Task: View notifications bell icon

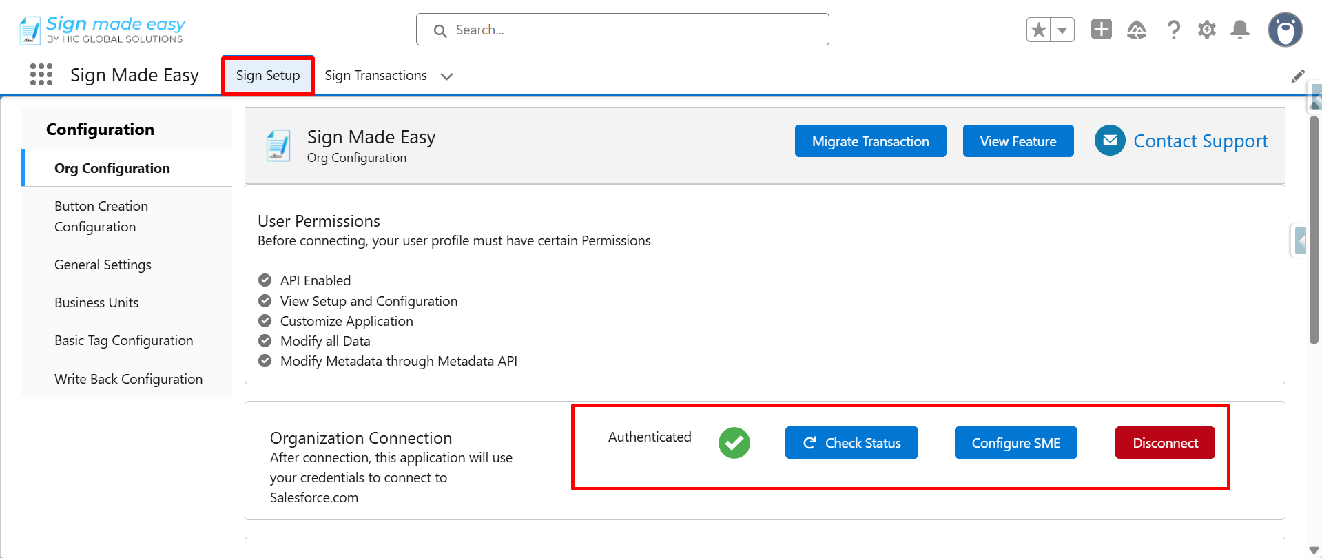Action: 1240,30
